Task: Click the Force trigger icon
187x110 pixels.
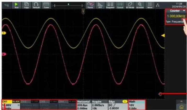Action: 90,5
